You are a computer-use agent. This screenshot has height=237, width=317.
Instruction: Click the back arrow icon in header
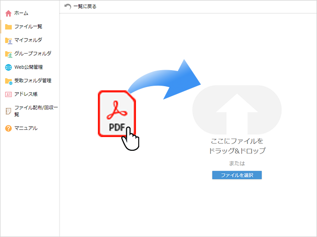(x=68, y=6)
